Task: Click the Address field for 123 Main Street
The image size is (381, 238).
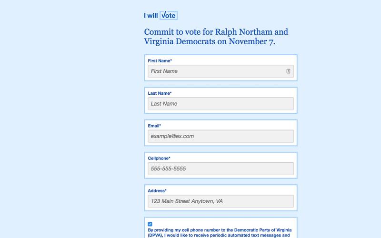Action: point(221,201)
